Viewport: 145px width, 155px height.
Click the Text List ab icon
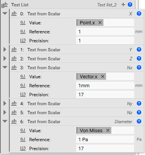(4, 5)
